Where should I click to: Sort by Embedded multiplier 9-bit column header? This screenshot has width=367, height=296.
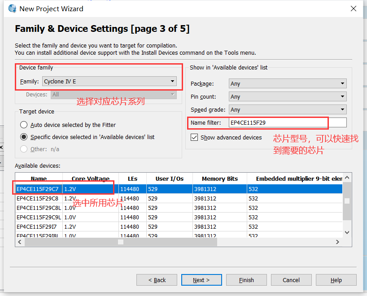(x=295, y=179)
